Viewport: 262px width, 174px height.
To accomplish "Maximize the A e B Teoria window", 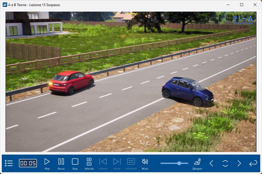I will point(242,5).
